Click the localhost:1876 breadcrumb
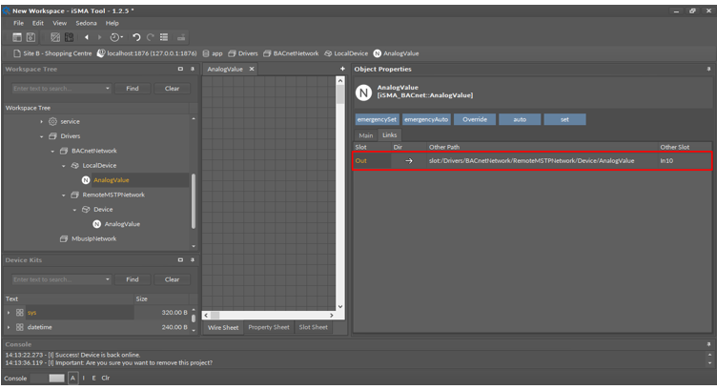The height and width of the screenshot is (390, 717). coord(147,53)
